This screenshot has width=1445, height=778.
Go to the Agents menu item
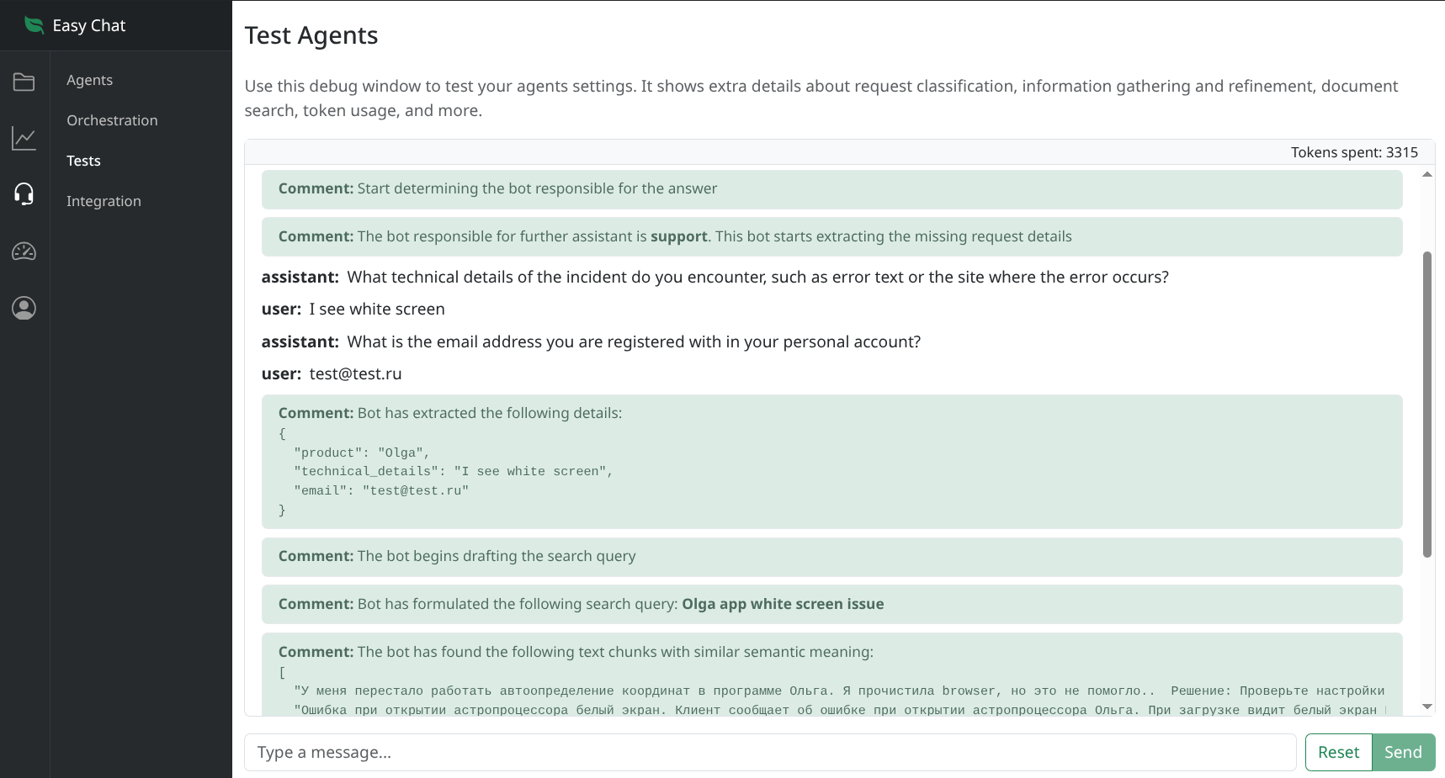click(x=89, y=80)
